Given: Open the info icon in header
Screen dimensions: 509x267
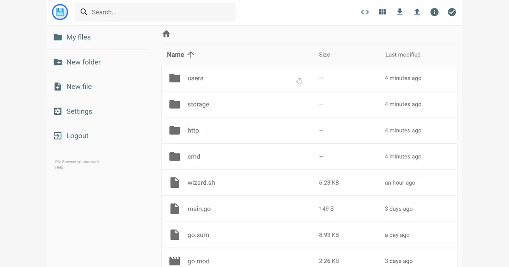Looking at the screenshot, I should (434, 12).
